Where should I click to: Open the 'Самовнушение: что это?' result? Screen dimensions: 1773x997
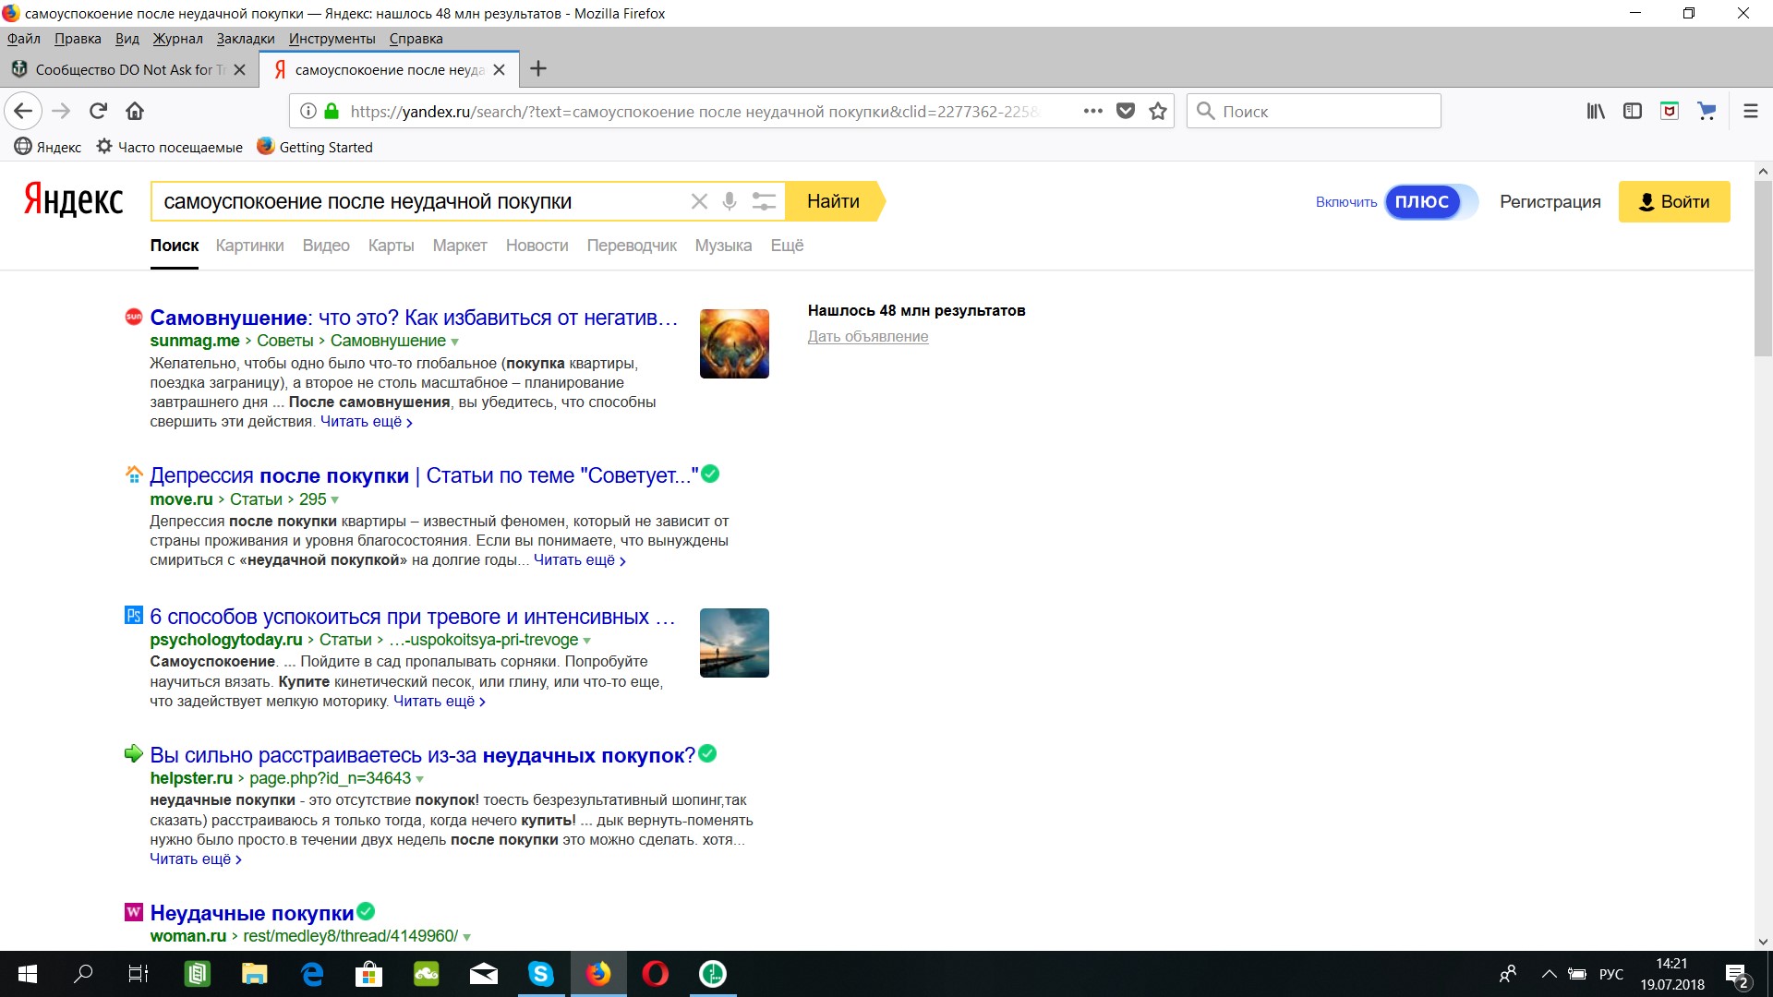[414, 318]
